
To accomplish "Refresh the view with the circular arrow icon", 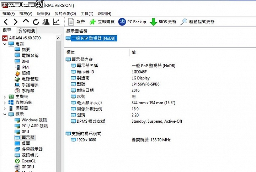I will [x=36, y=22].
